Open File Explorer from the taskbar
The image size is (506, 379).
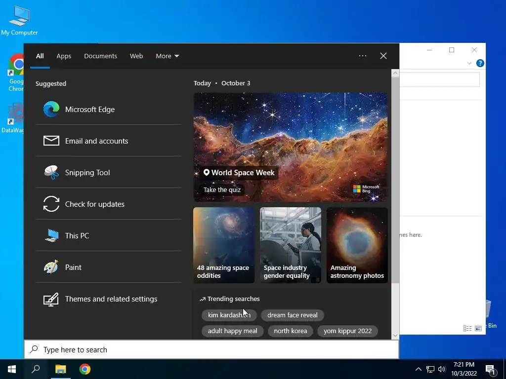coord(60,369)
